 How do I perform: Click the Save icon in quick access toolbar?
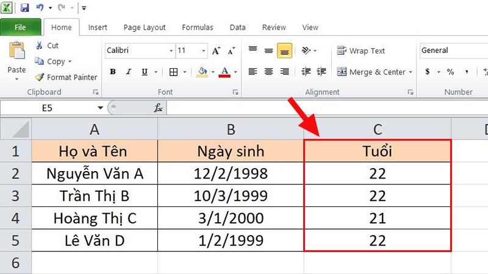coord(24,7)
